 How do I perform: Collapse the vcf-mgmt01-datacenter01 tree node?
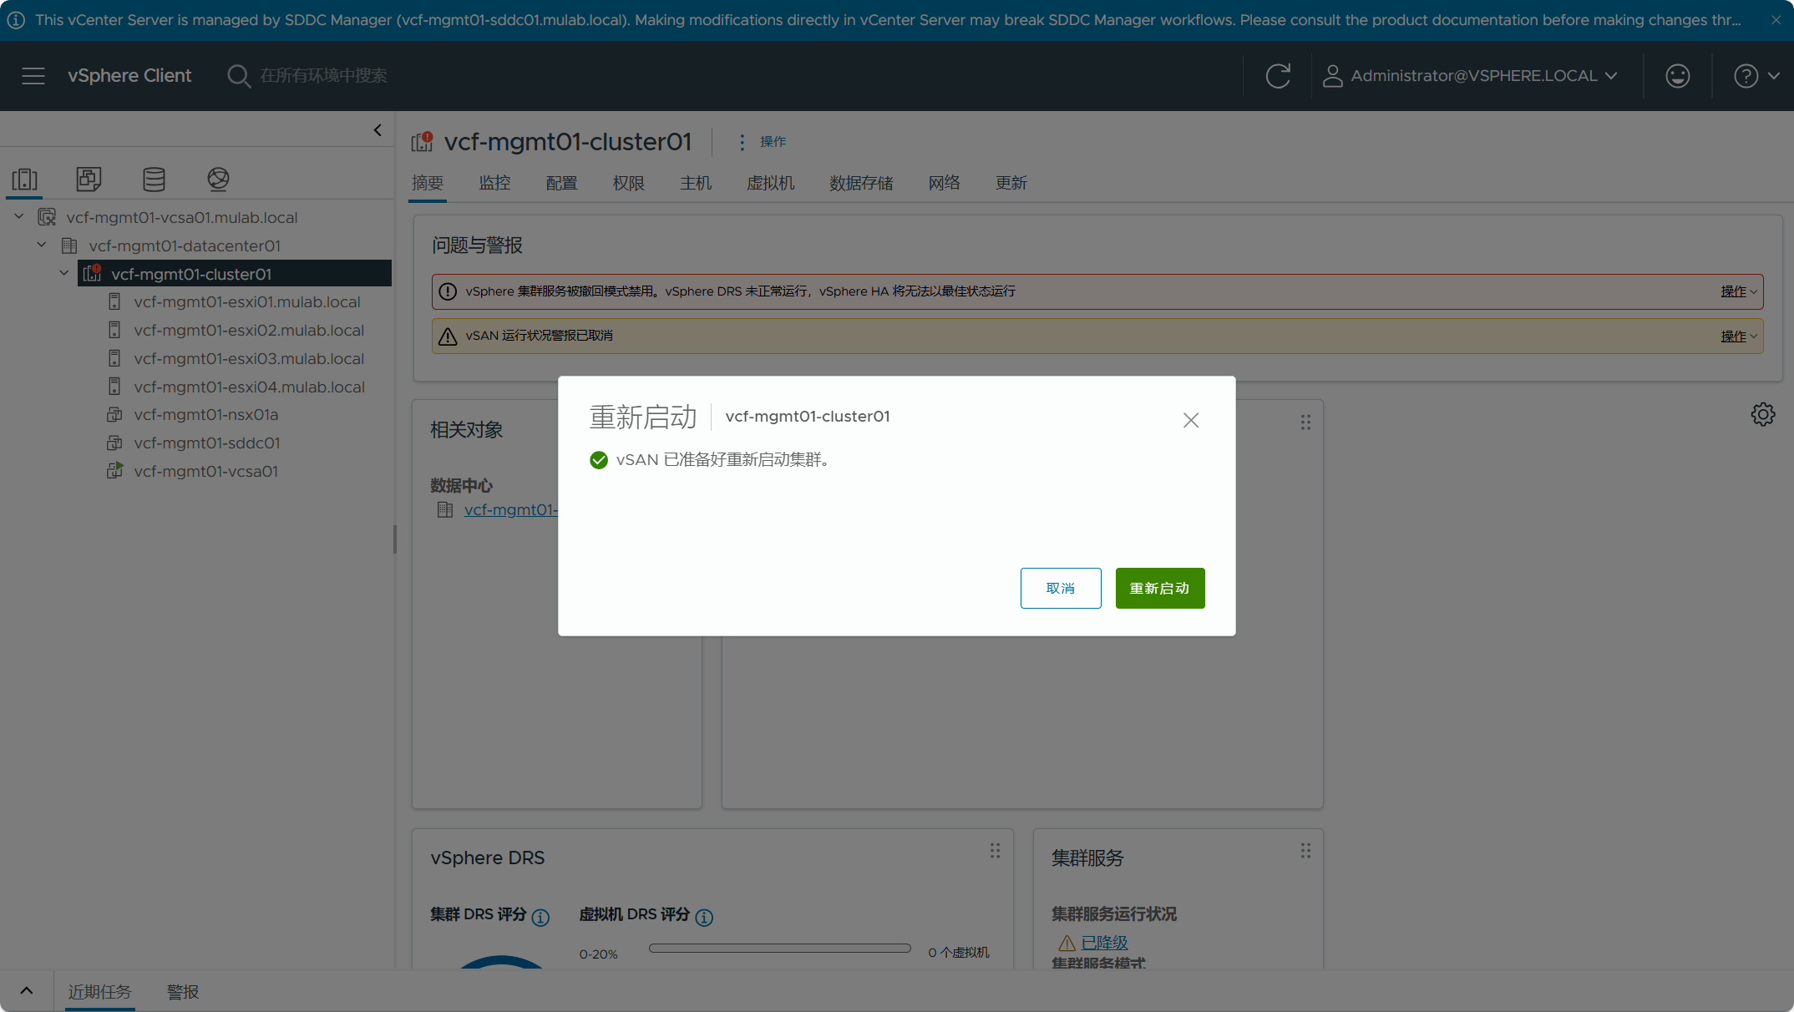tap(42, 245)
